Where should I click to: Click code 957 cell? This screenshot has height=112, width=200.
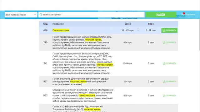[45, 82]
